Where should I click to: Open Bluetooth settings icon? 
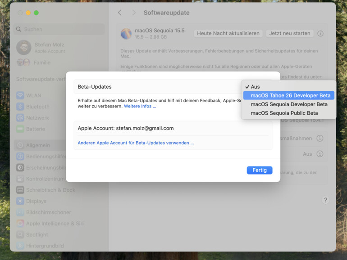click(20, 107)
